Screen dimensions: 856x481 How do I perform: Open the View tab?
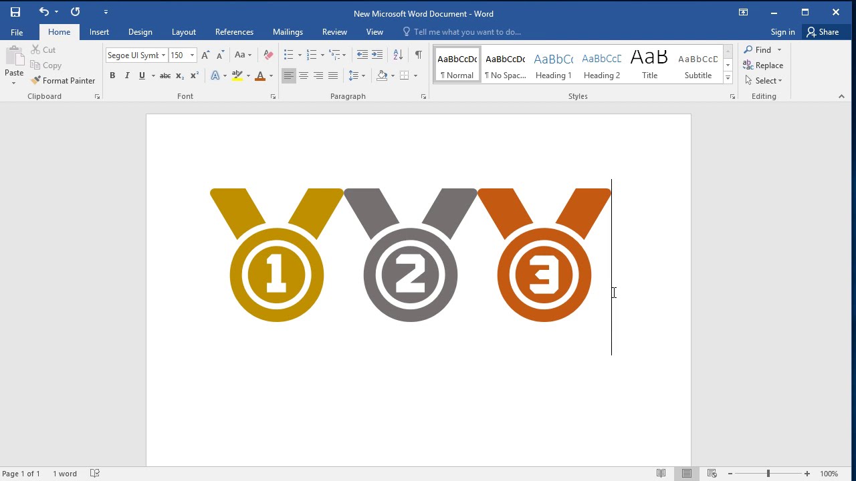tap(374, 32)
